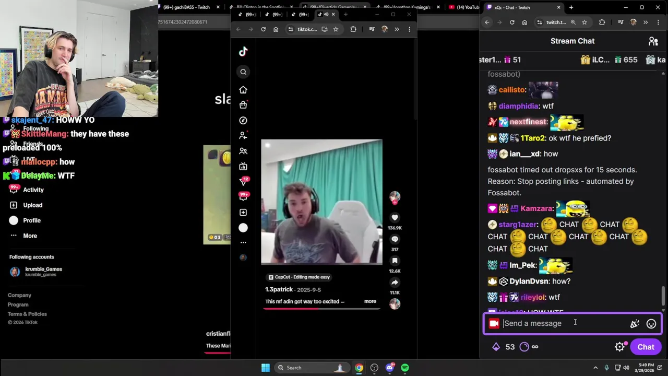Click the Twitch chat scrollbar

(664, 296)
